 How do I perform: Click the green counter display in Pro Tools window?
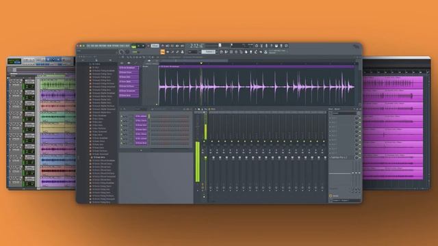tap(14, 61)
